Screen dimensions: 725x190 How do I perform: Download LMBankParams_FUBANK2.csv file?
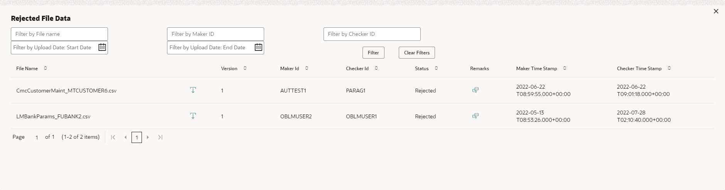(193, 116)
